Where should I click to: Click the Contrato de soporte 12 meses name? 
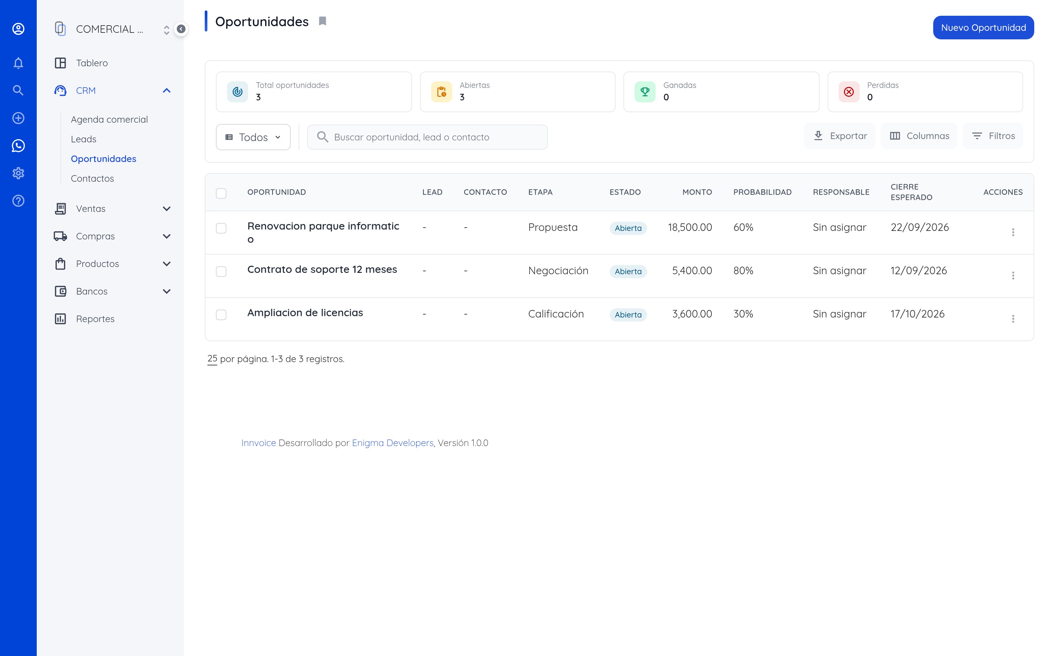click(322, 269)
